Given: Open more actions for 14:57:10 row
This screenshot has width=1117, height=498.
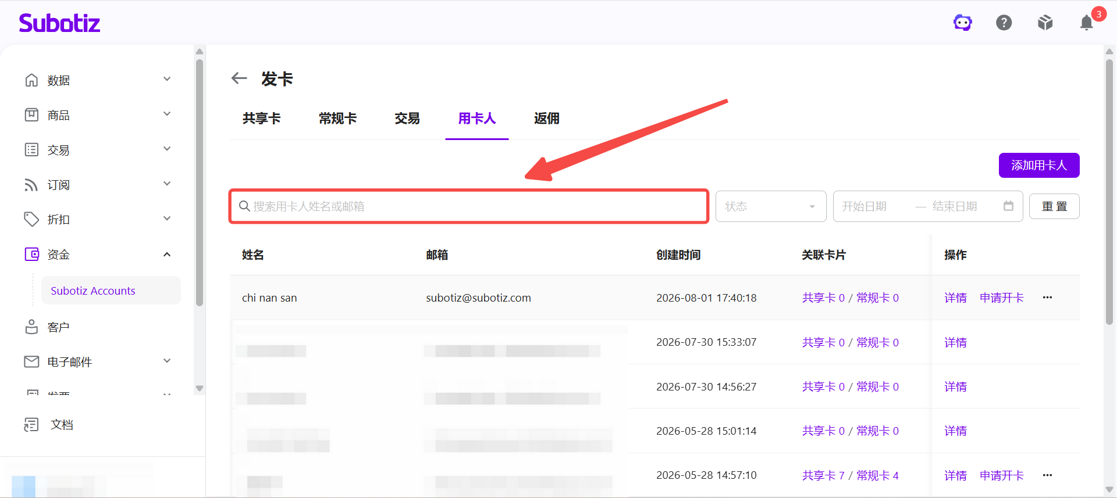Looking at the screenshot, I should coord(1047,475).
